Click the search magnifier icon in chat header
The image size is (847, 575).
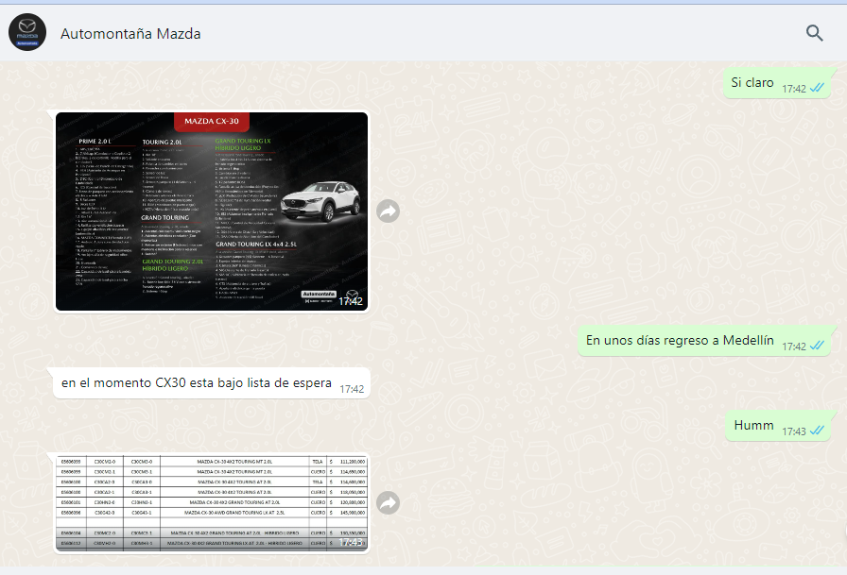(x=815, y=33)
